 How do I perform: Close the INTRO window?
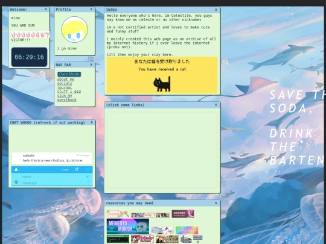(216, 10)
